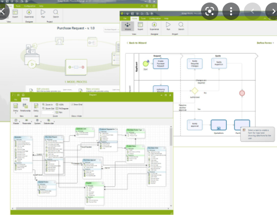Select the Authorized gateway diamond

[195, 91]
